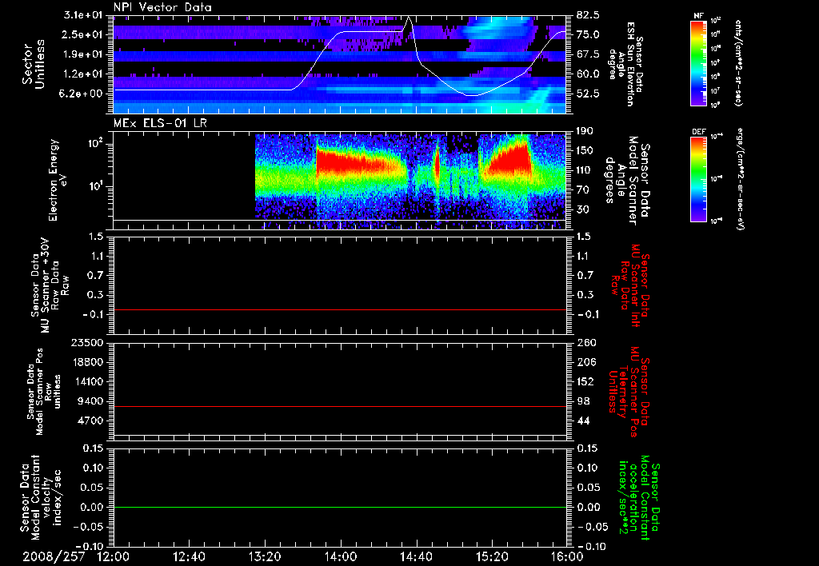Click the red line in MU Scanner +30V plot
This screenshot has width=819, height=566.
[340, 309]
